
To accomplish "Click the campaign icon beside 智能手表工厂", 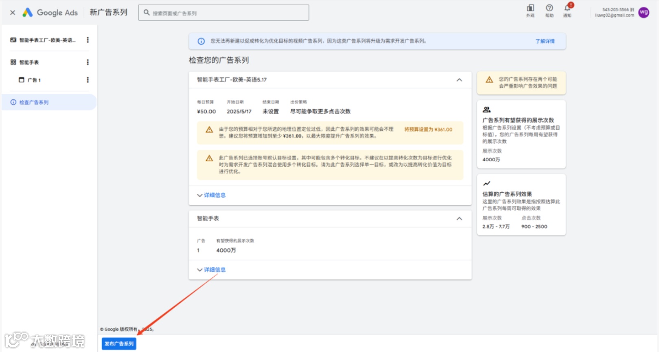I will (13, 40).
